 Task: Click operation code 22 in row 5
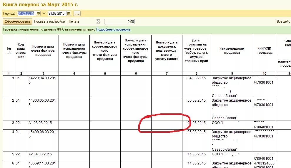click(17, 154)
